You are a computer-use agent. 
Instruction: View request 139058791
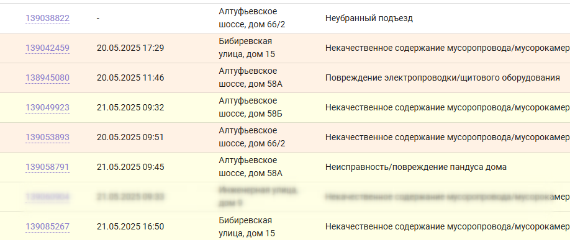tap(47, 167)
